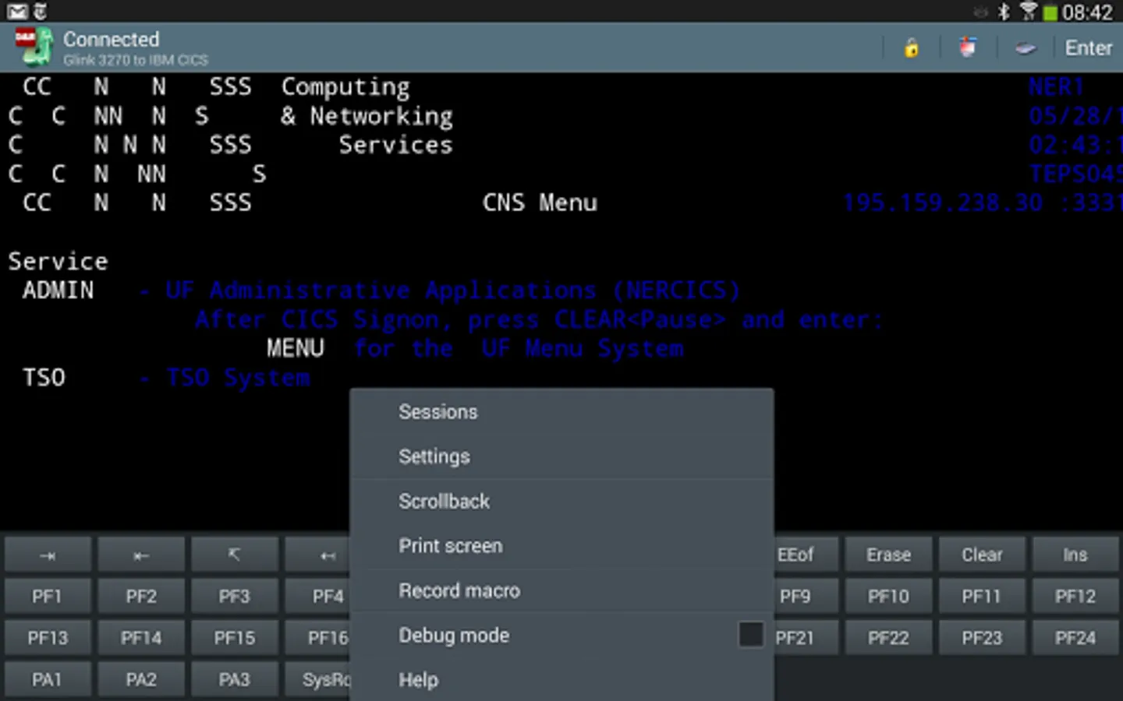The height and width of the screenshot is (701, 1123).
Task: Tap the PF23 function key
Action: coord(982,639)
